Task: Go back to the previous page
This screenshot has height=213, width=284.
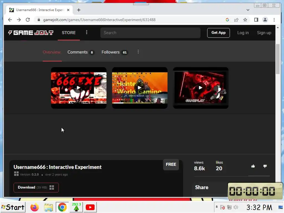Action: [x=10, y=20]
